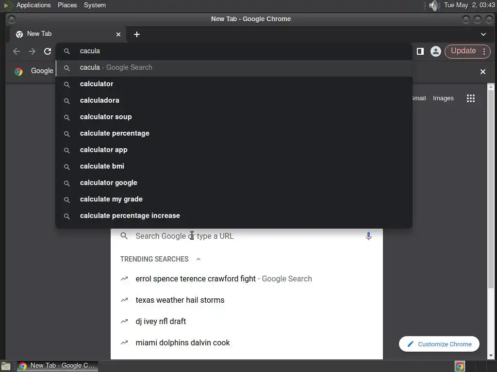Viewport: 497px width, 372px height.
Task: Select 'calculate percentage increase' suggestion
Action: point(234,216)
